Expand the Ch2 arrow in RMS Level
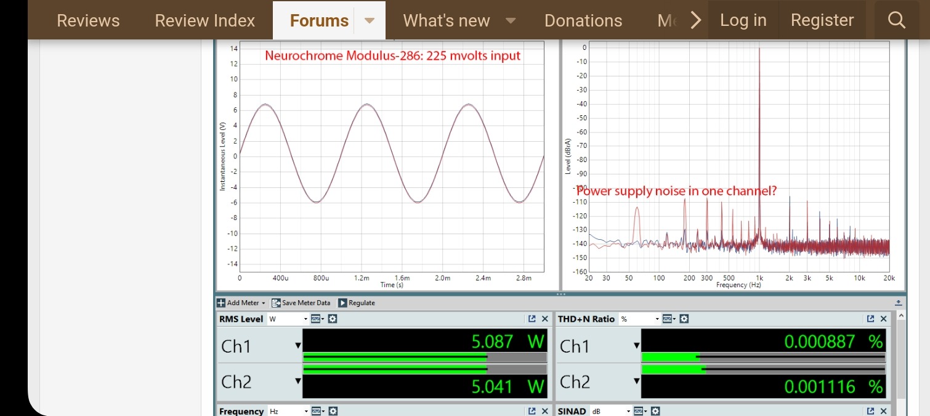This screenshot has width=930, height=416. 298,381
